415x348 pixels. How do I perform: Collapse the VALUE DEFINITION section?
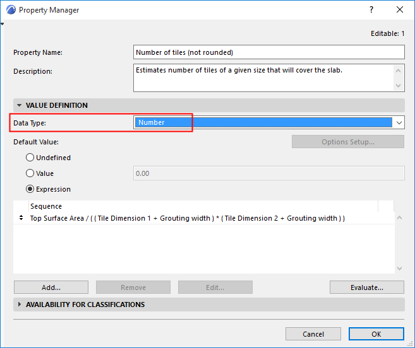pyautogui.click(x=19, y=105)
